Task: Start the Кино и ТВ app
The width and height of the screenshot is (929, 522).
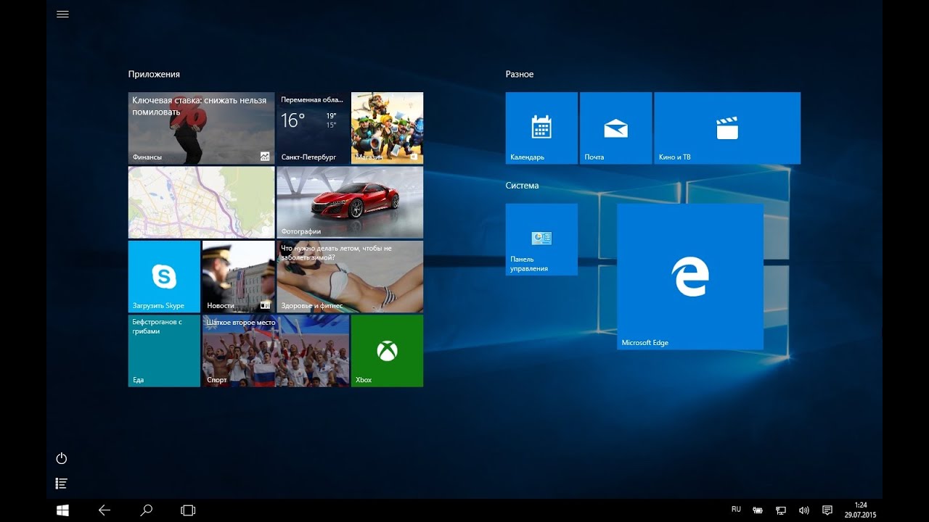Action: click(726, 128)
